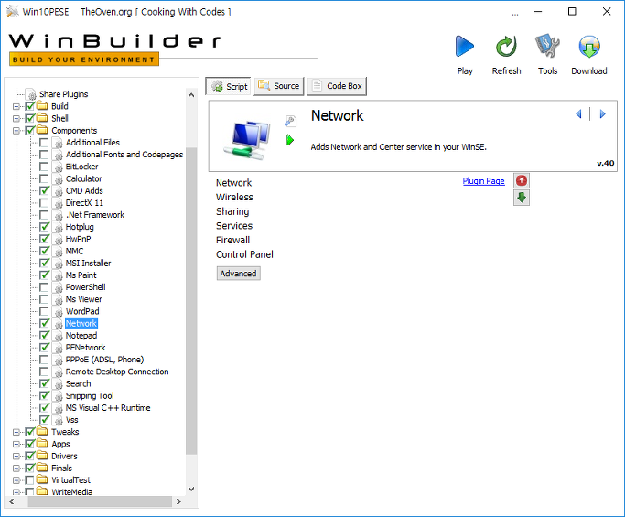The width and height of the screenshot is (625, 517).
Task: Click the Refresh icon
Action: click(506, 47)
